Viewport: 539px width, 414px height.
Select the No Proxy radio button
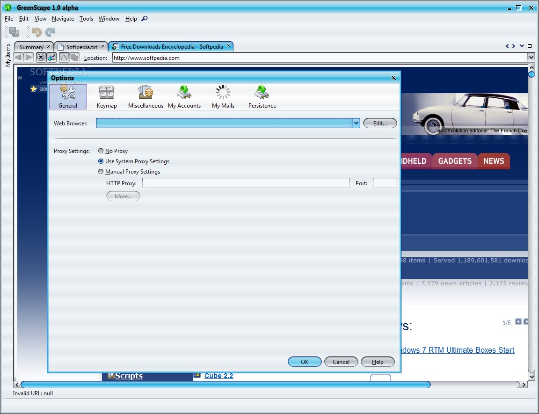[101, 151]
